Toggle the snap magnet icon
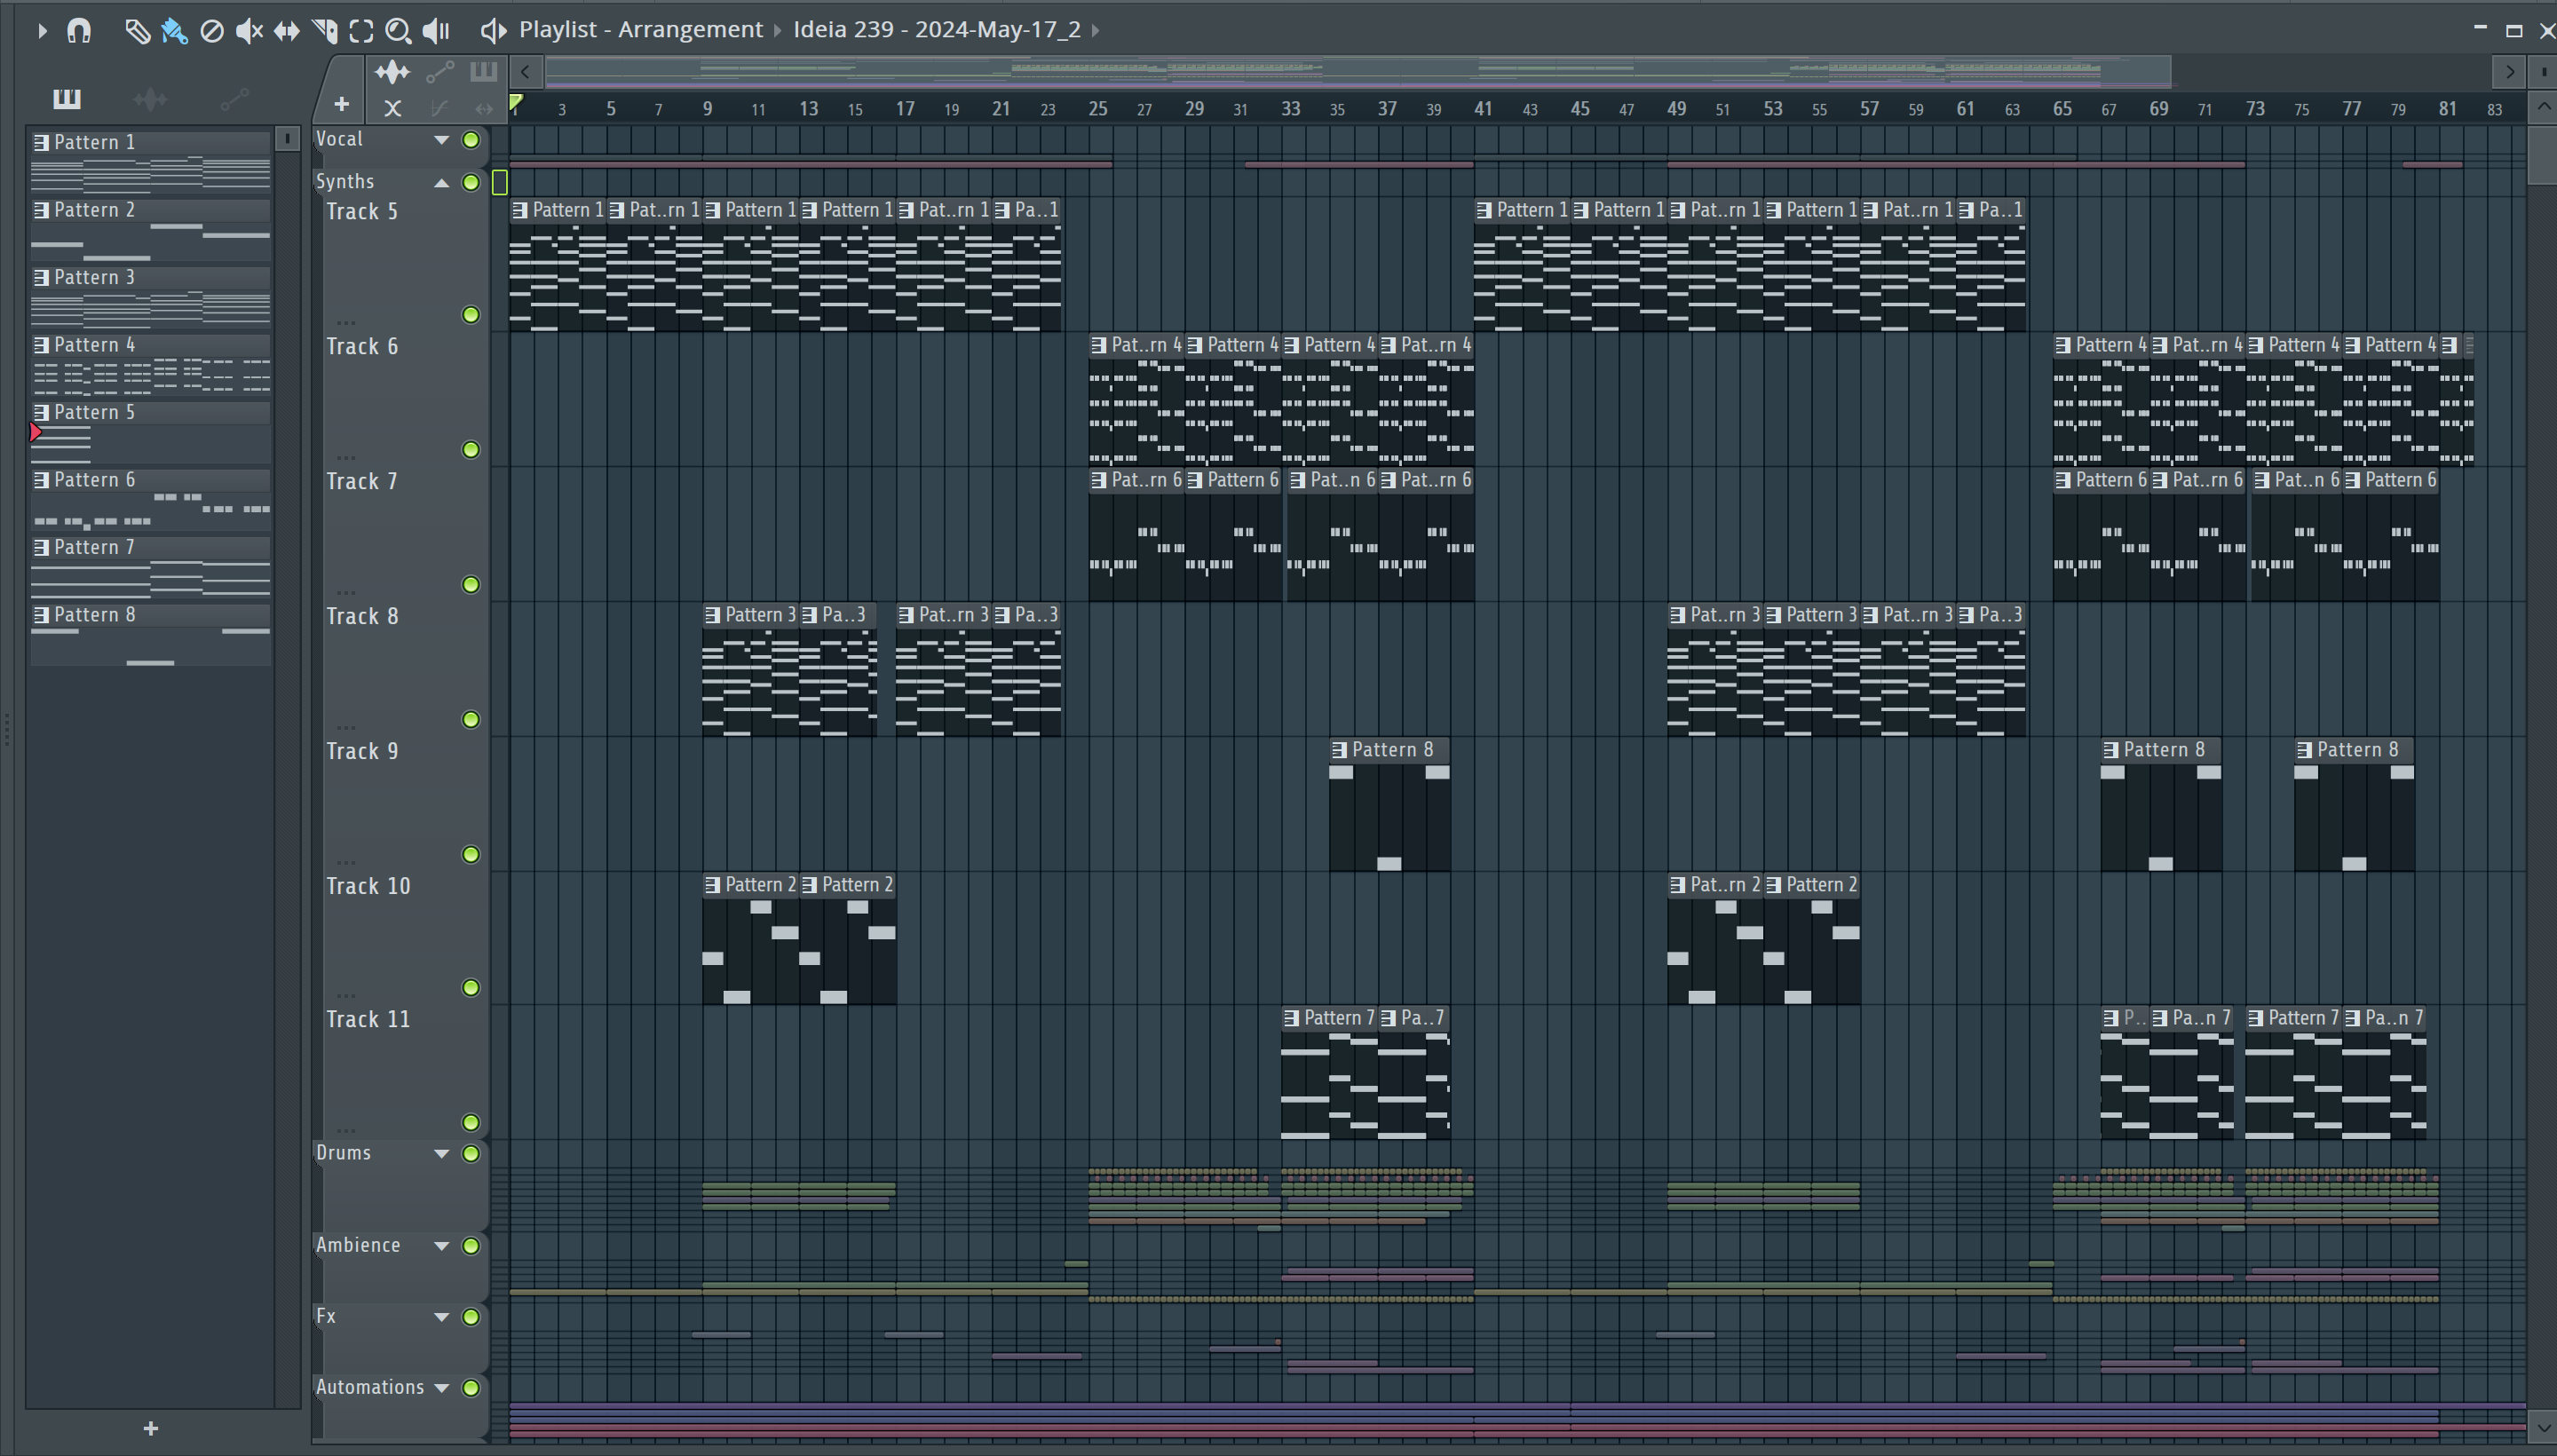Screen dimensions: 2557x1456 point(79,31)
